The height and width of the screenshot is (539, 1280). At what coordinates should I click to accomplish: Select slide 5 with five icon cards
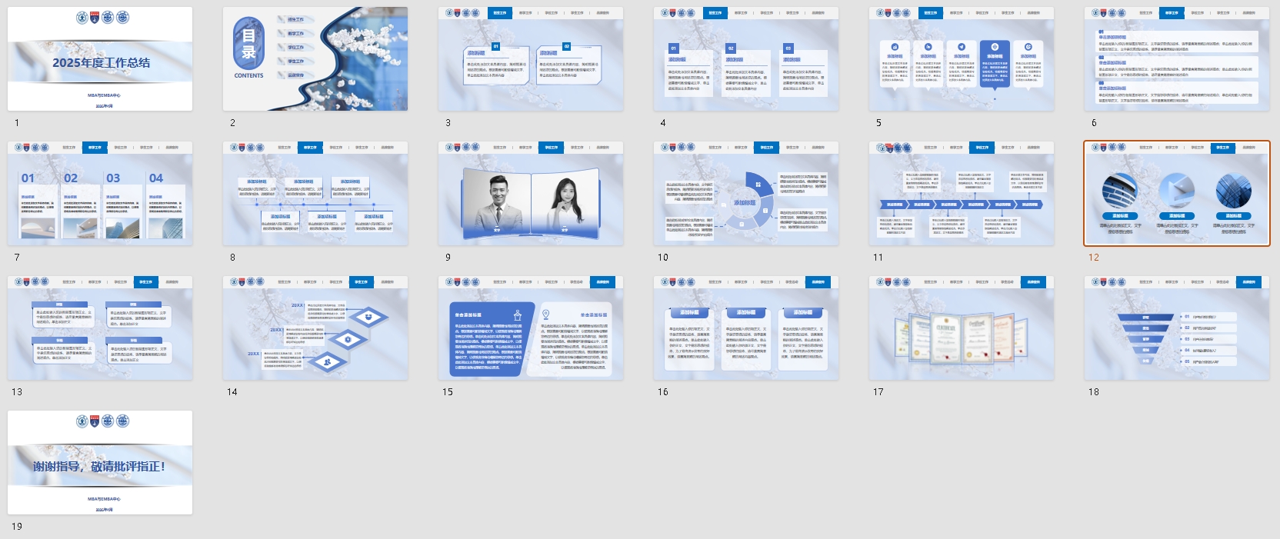pos(962,59)
